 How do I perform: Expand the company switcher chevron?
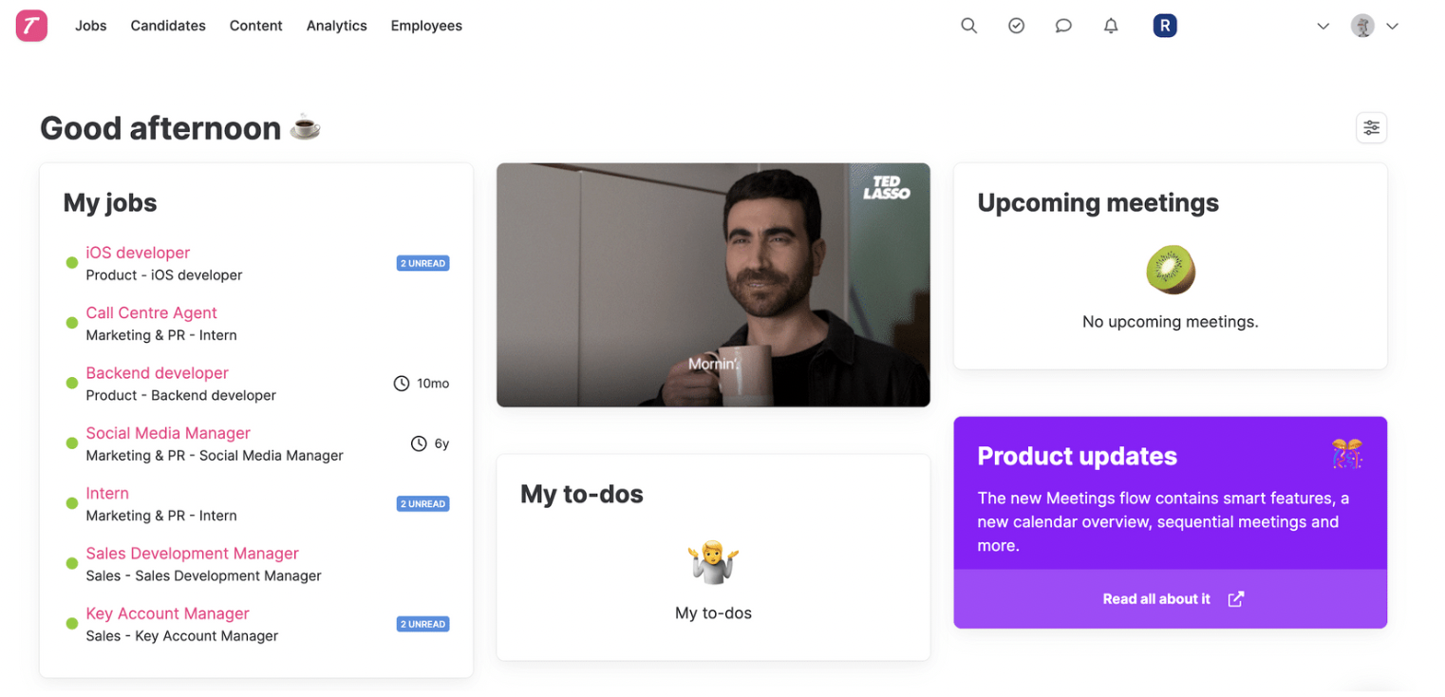pos(1323,27)
